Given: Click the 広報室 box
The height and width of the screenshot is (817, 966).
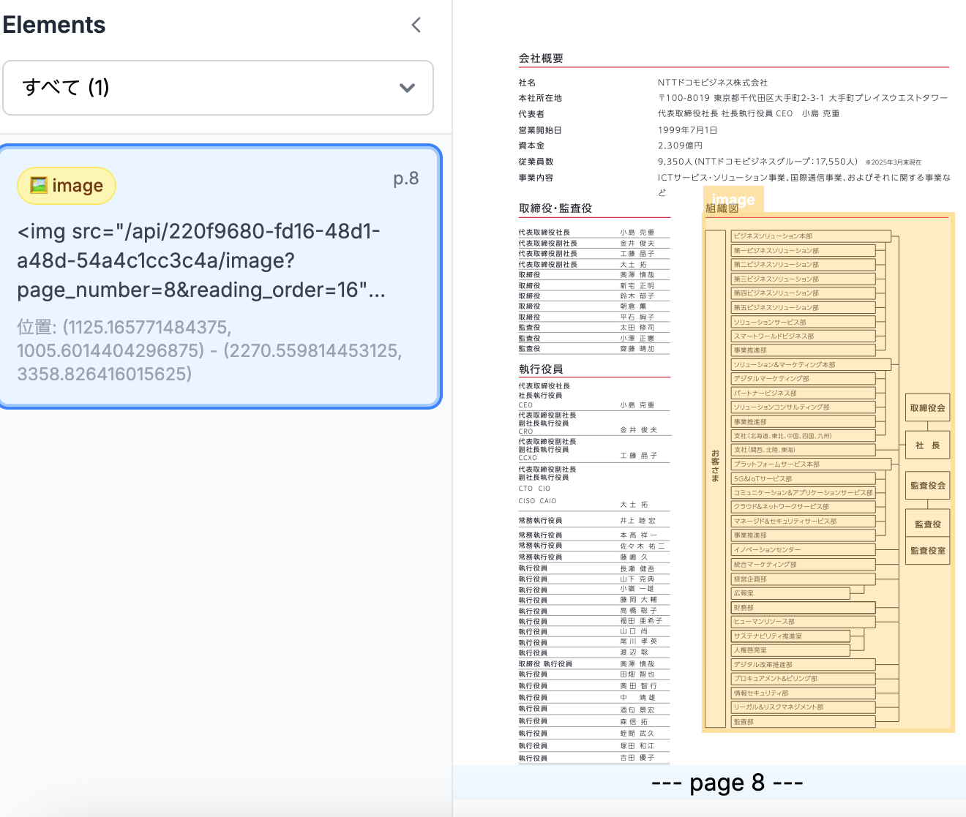Looking at the screenshot, I should (790, 593).
